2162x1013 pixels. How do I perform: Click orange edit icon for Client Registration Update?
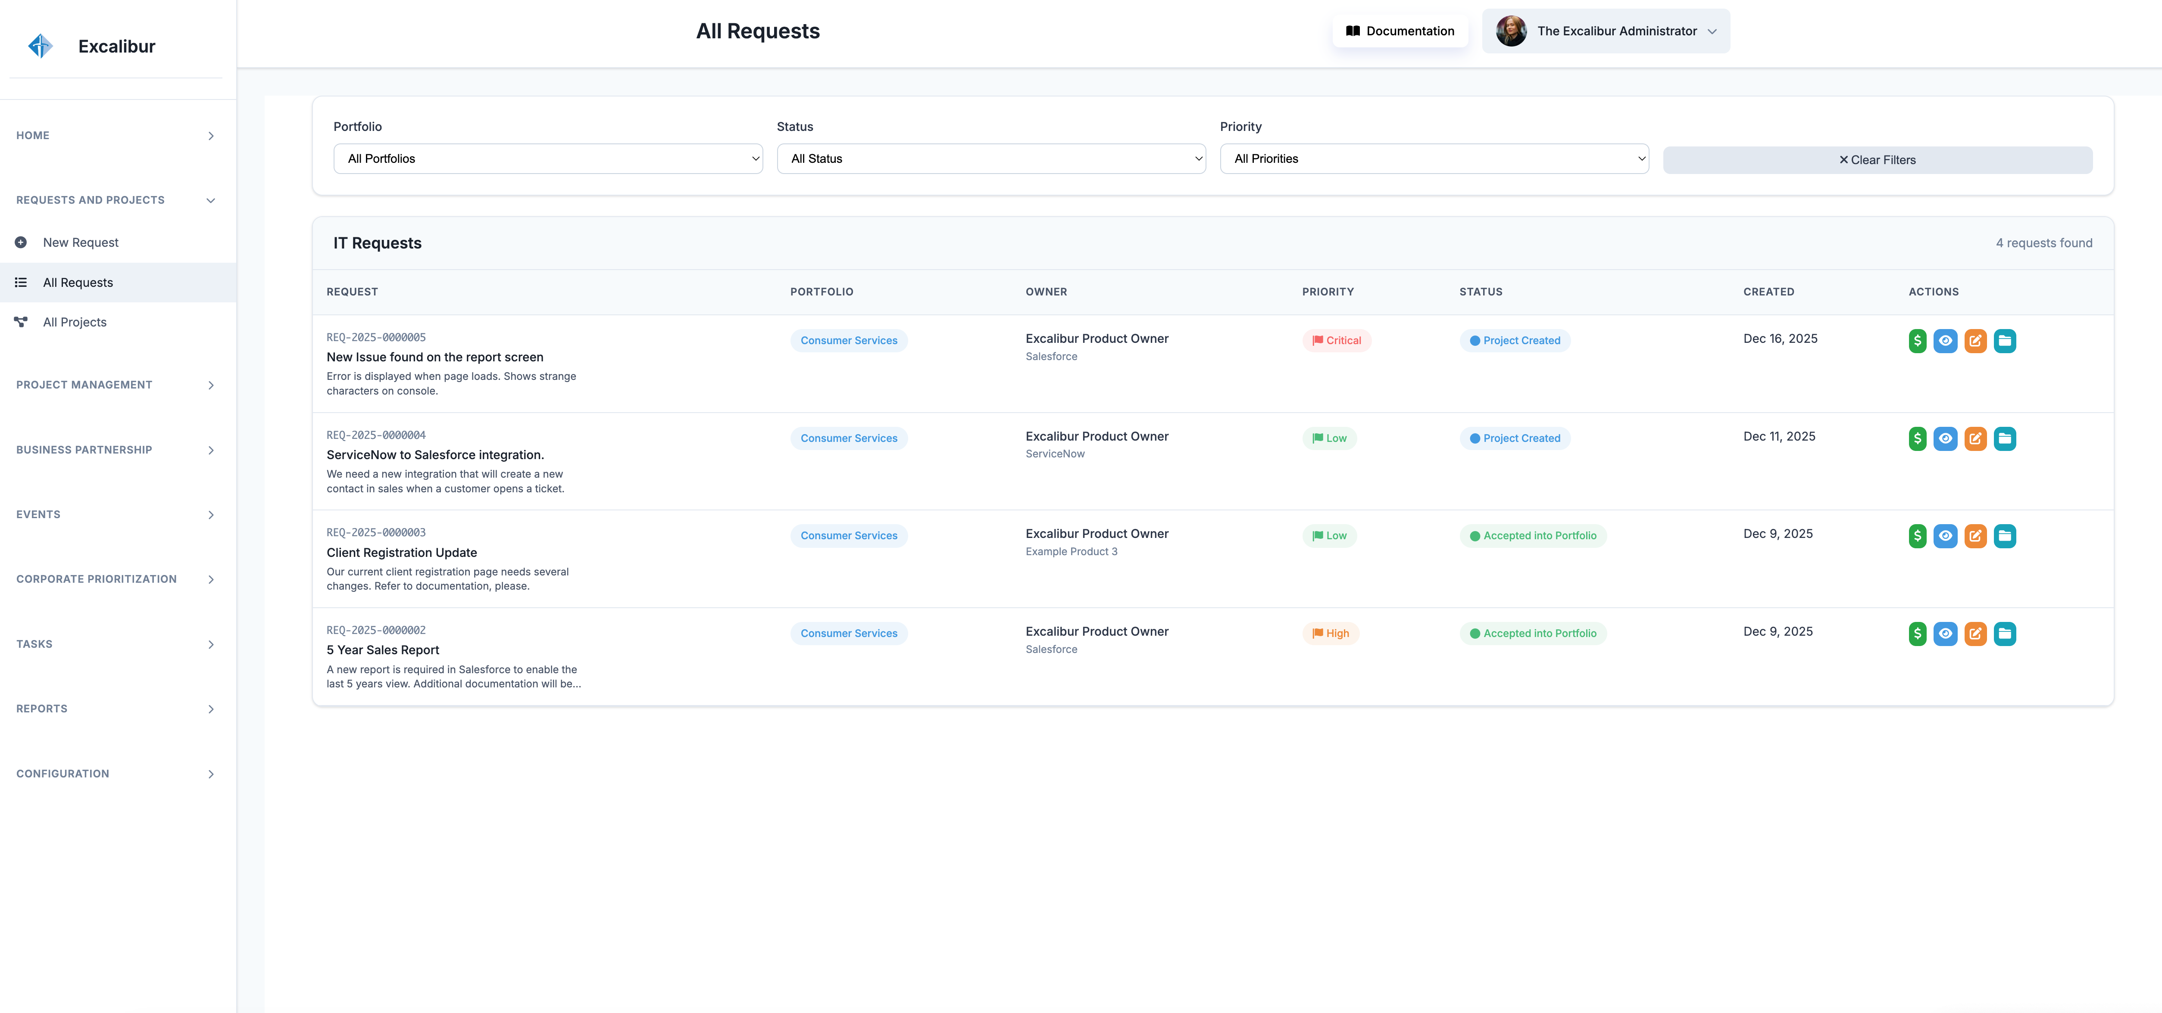coord(1975,536)
